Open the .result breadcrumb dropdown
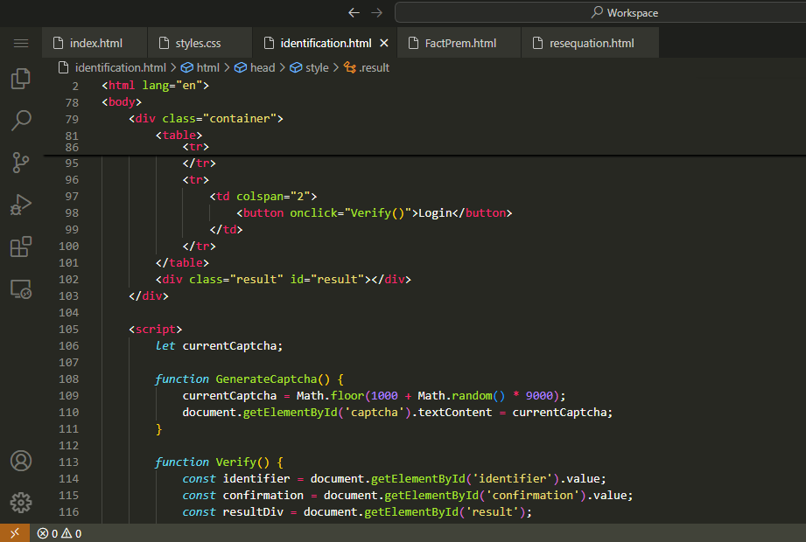806x542 pixels. 374,67
